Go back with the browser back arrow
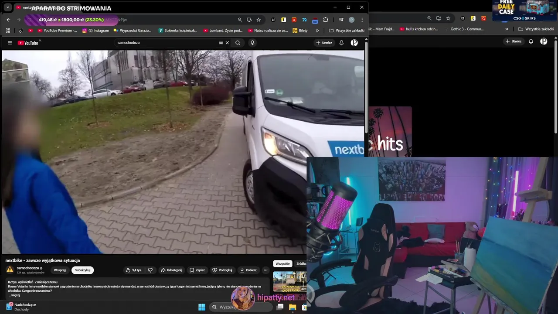This screenshot has width=558, height=314. click(8, 20)
